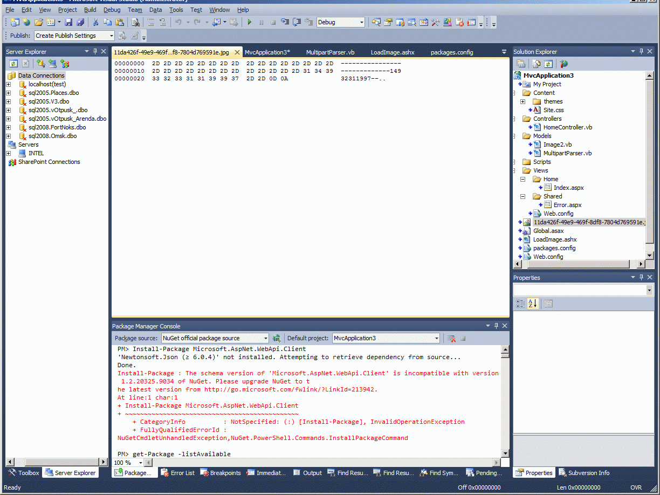Open the Package source dropdown

tap(265, 338)
